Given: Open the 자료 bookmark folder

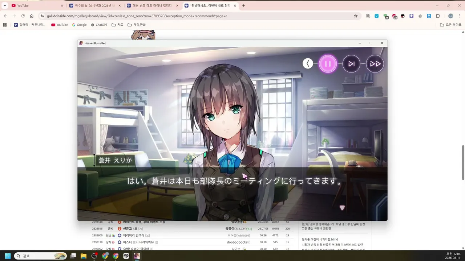Looking at the screenshot, I should coord(117,25).
